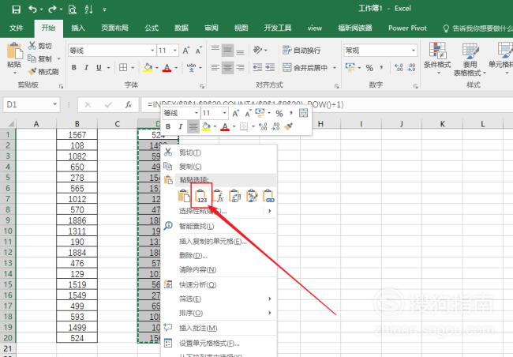Switch to the Formulas (公式) tab
The image size is (513, 357).
click(152, 28)
